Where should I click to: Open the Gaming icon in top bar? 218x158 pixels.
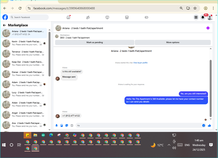click(146, 17)
